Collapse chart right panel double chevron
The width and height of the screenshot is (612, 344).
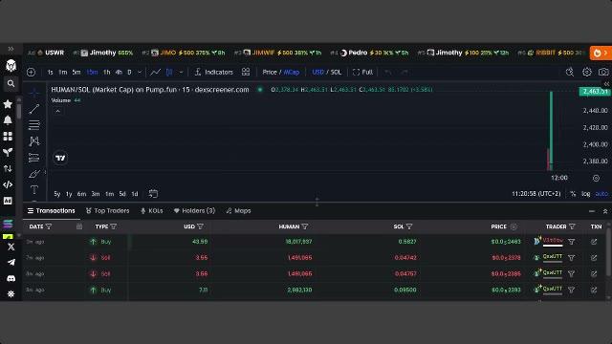point(606,84)
